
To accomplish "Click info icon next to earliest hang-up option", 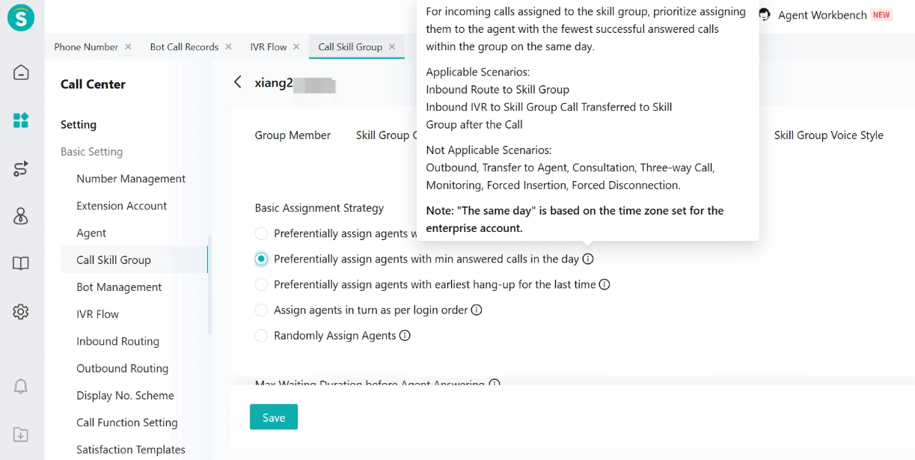I will tap(605, 284).
